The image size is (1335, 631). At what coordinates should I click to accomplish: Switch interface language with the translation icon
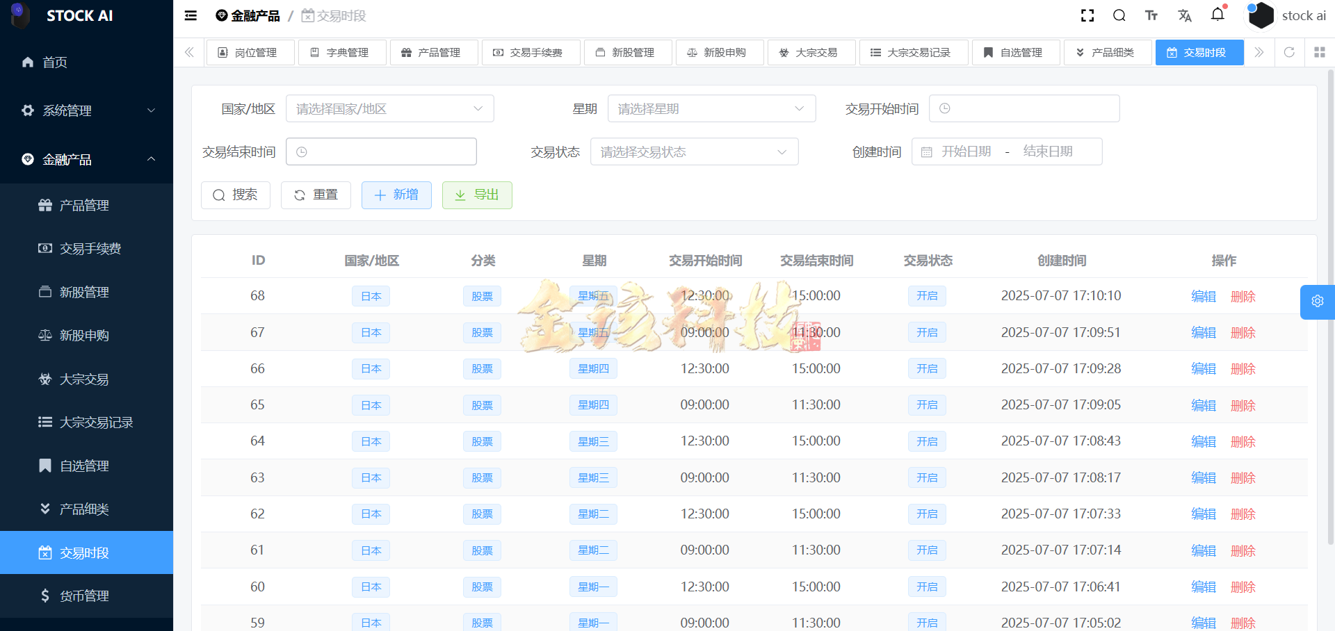coord(1185,15)
